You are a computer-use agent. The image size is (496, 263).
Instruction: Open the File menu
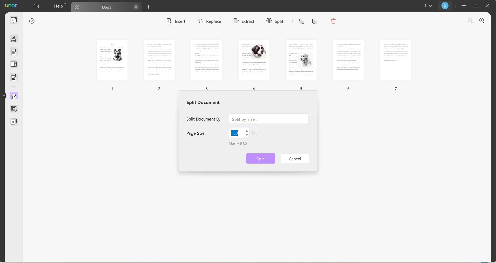[x=37, y=6]
